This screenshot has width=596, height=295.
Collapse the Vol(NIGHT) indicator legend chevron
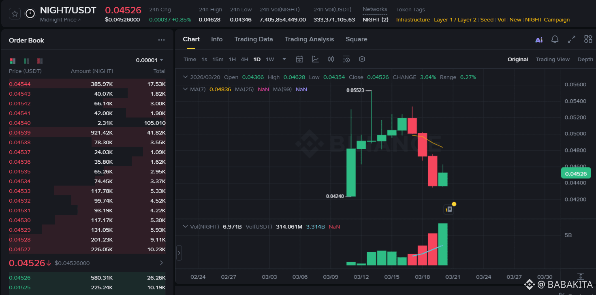[186, 227]
